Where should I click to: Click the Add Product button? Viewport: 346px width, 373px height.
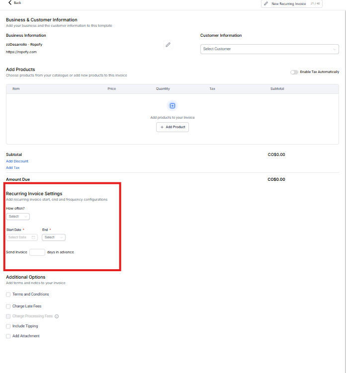click(173, 127)
